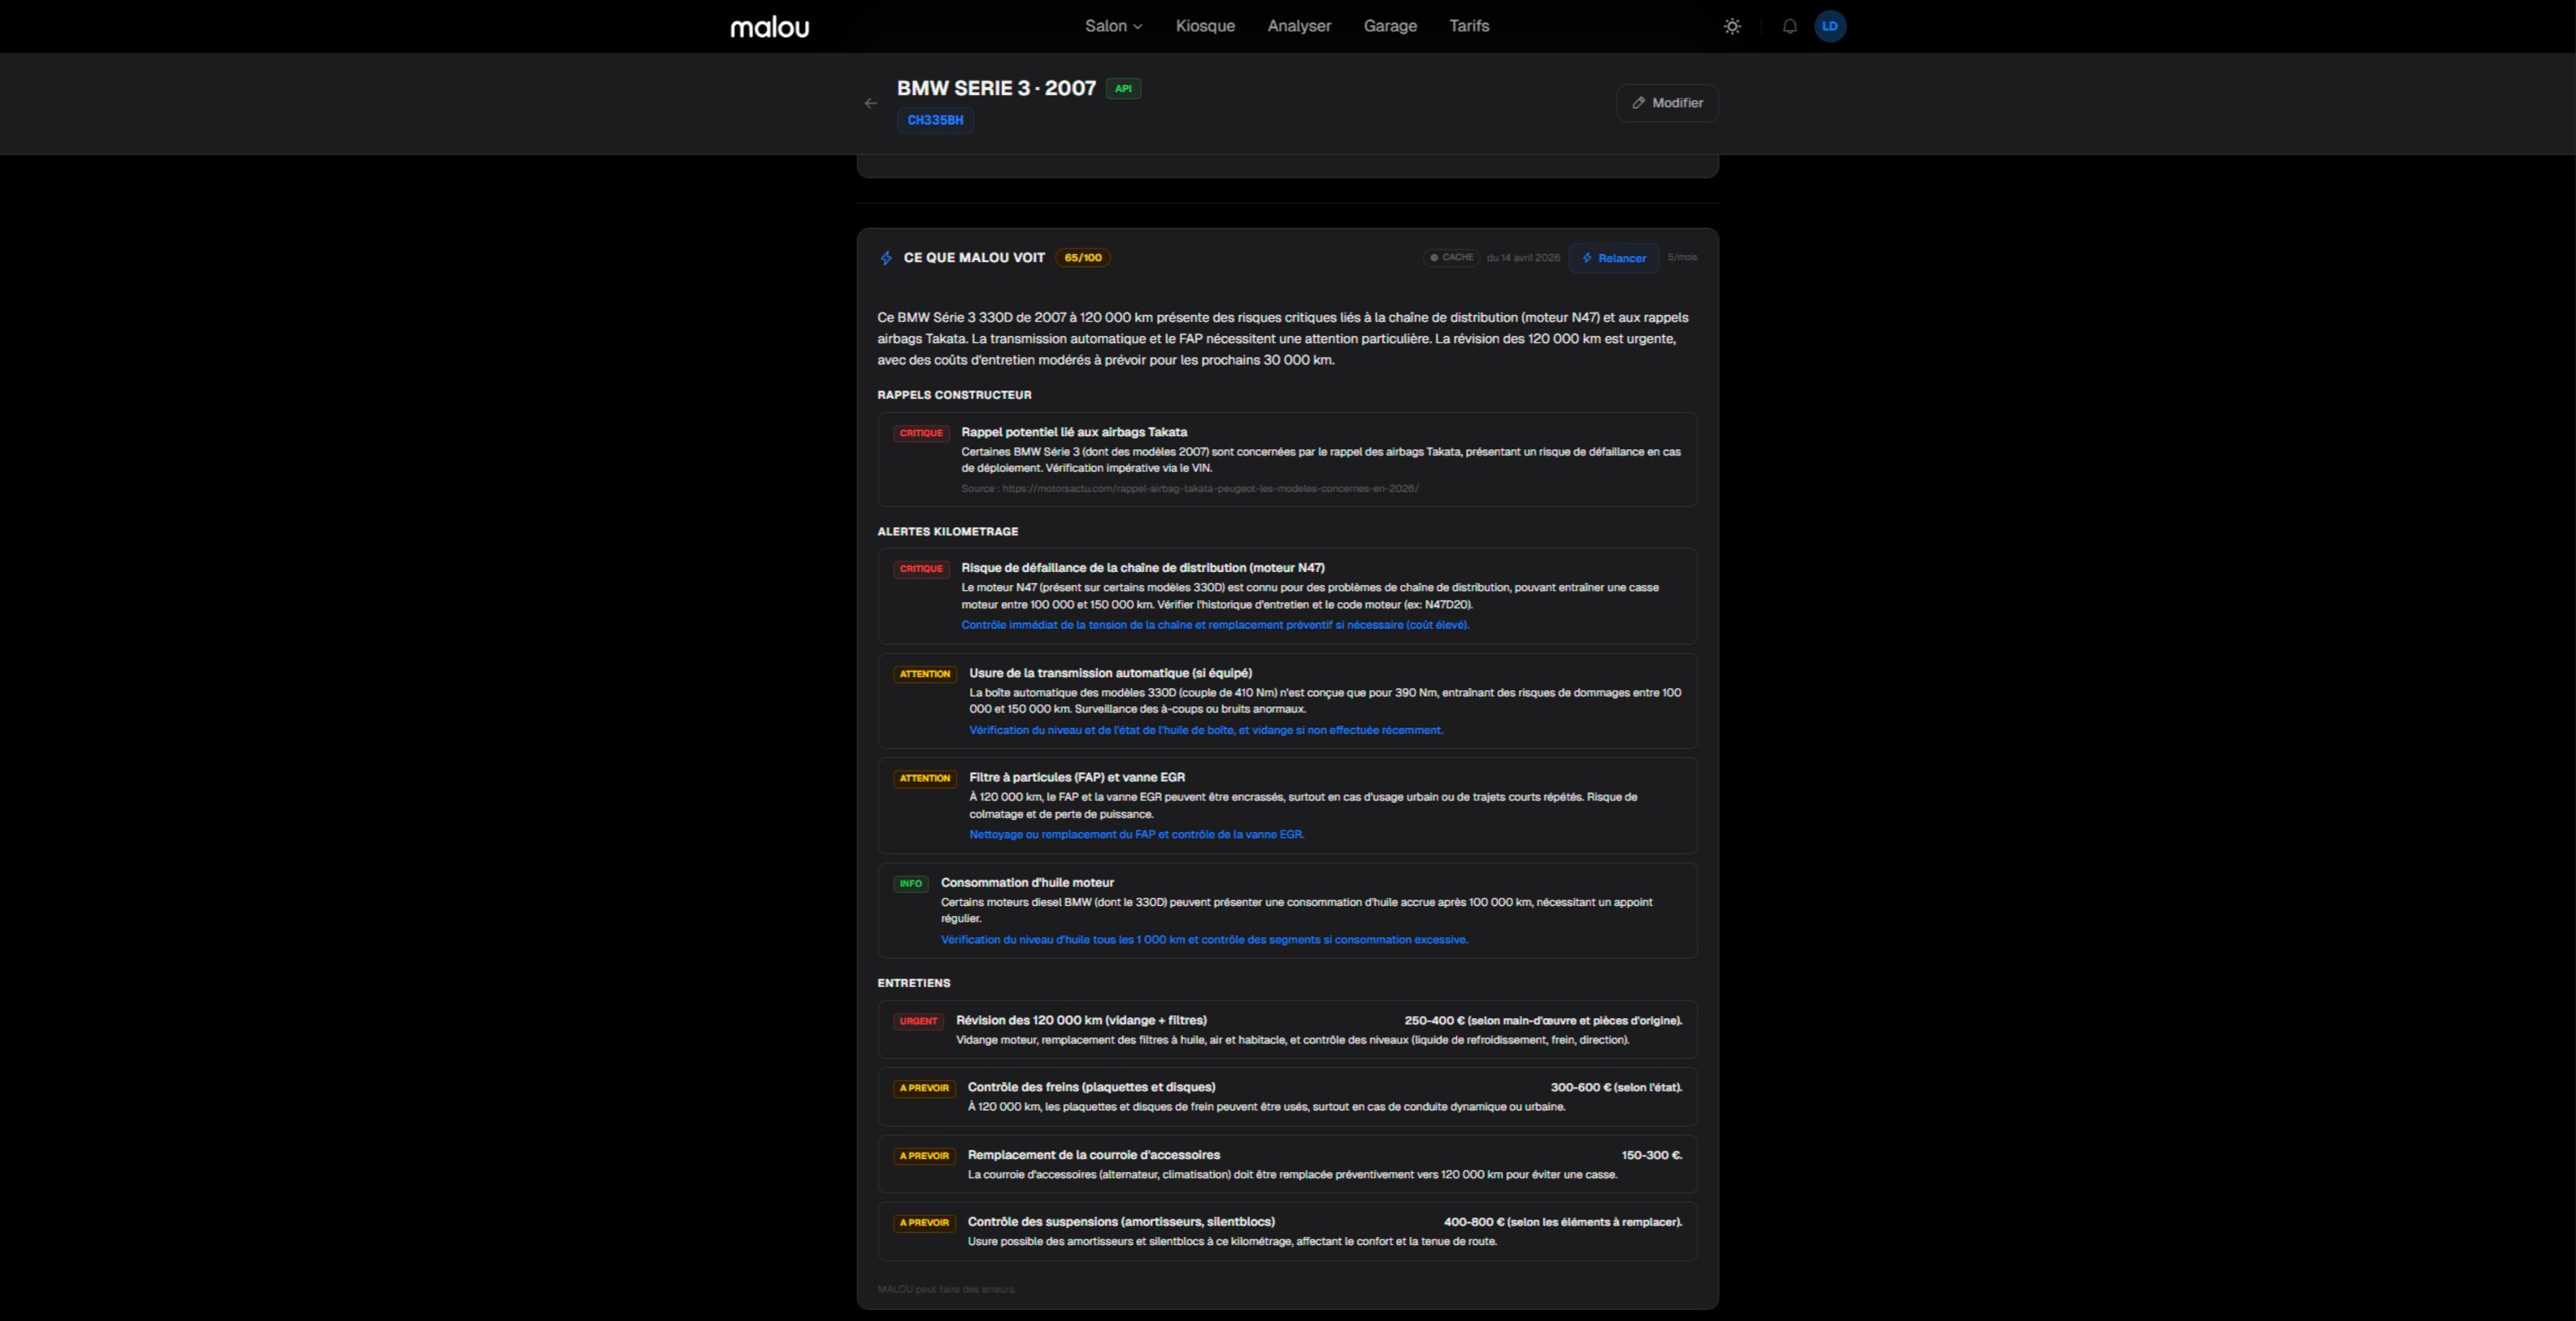Go to the Kiosque page
2576x1321 pixels.
point(1205,26)
